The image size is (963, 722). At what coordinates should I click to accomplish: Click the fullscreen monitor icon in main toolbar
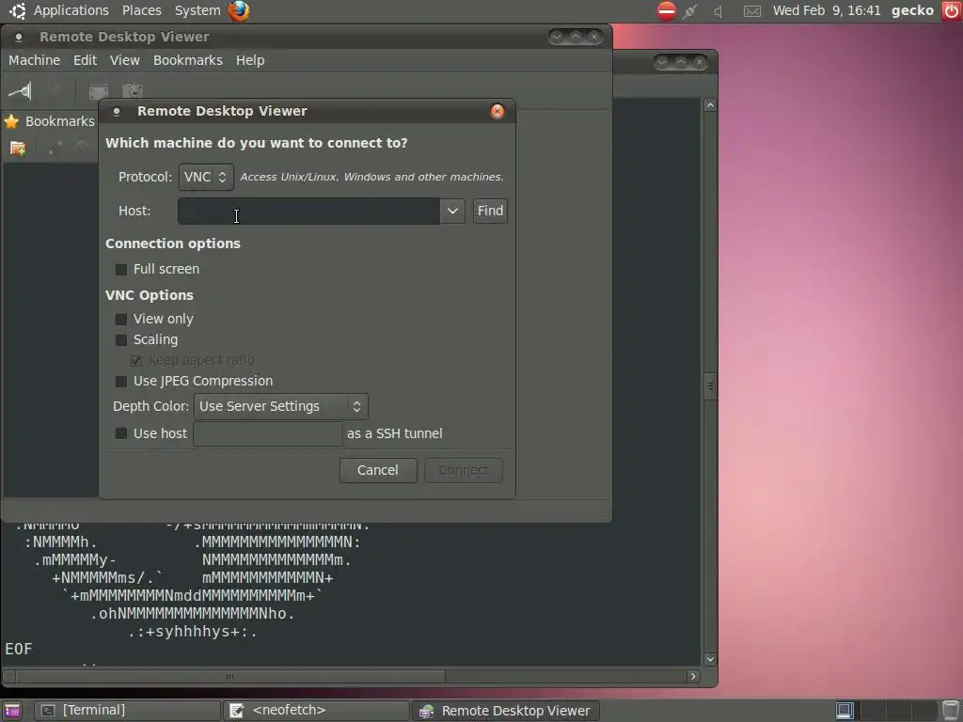(x=98, y=91)
